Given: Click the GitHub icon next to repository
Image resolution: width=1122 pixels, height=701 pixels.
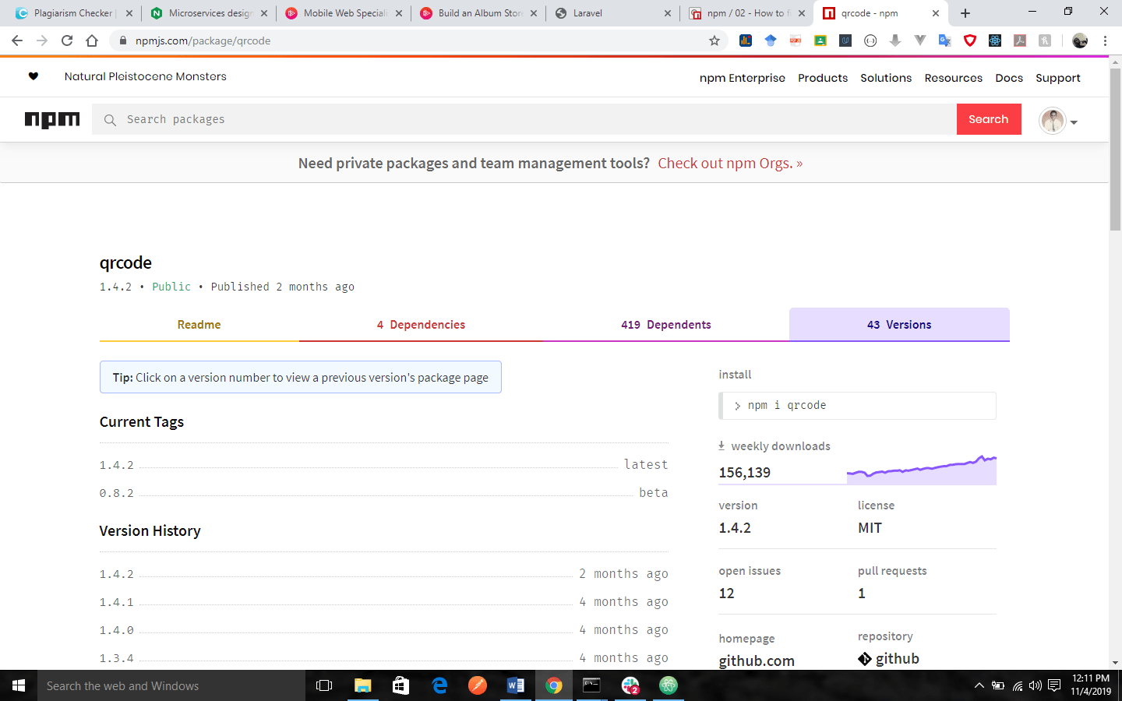Looking at the screenshot, I should (x=865, y=658).
